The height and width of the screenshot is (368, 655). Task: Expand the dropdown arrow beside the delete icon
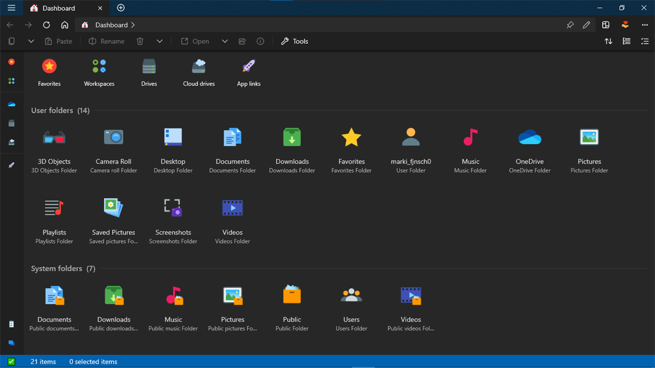click(160, 41)
